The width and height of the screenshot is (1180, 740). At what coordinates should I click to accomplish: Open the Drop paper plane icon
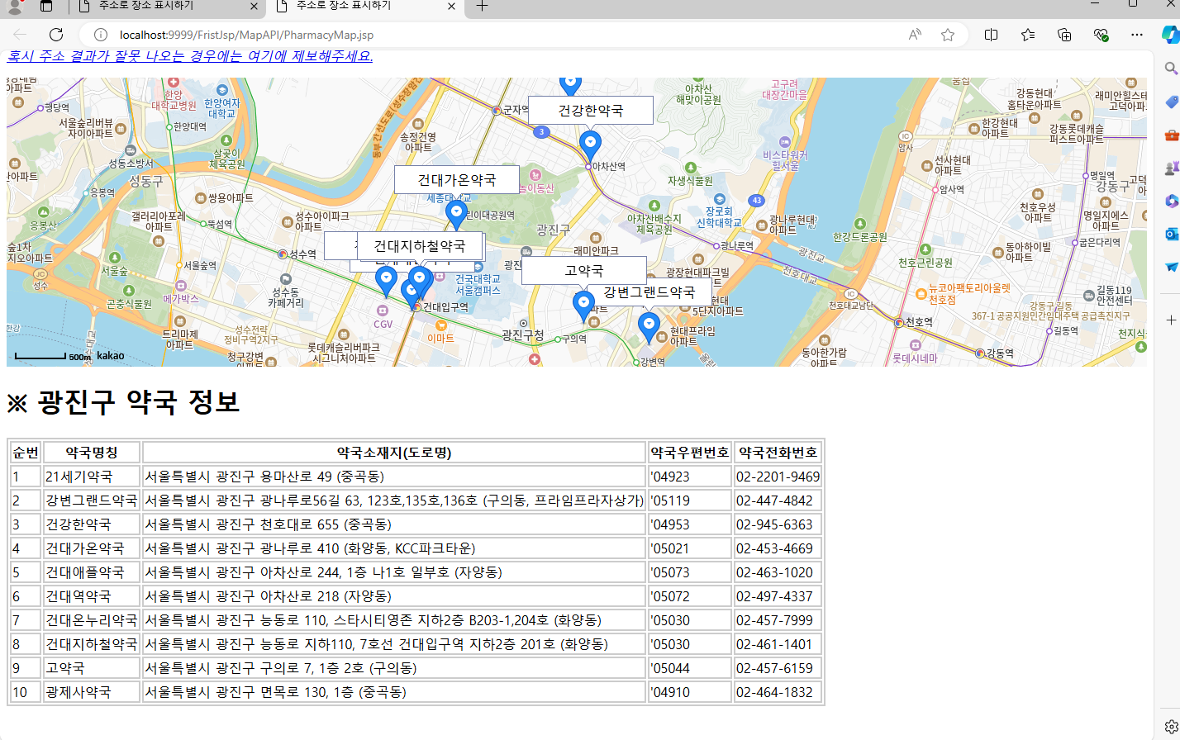point(1171,267)
